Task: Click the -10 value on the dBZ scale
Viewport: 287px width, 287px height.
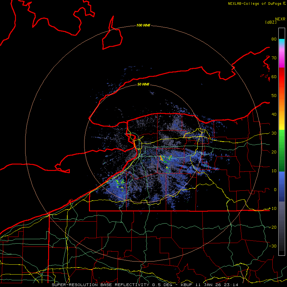Action: [x=273, y=208]
